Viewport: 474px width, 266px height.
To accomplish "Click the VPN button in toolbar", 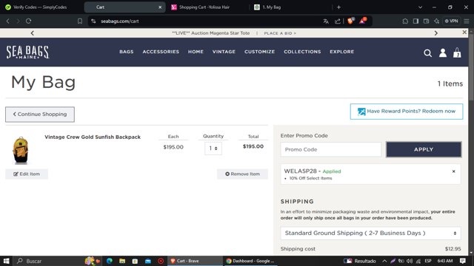I will point(451,21).
